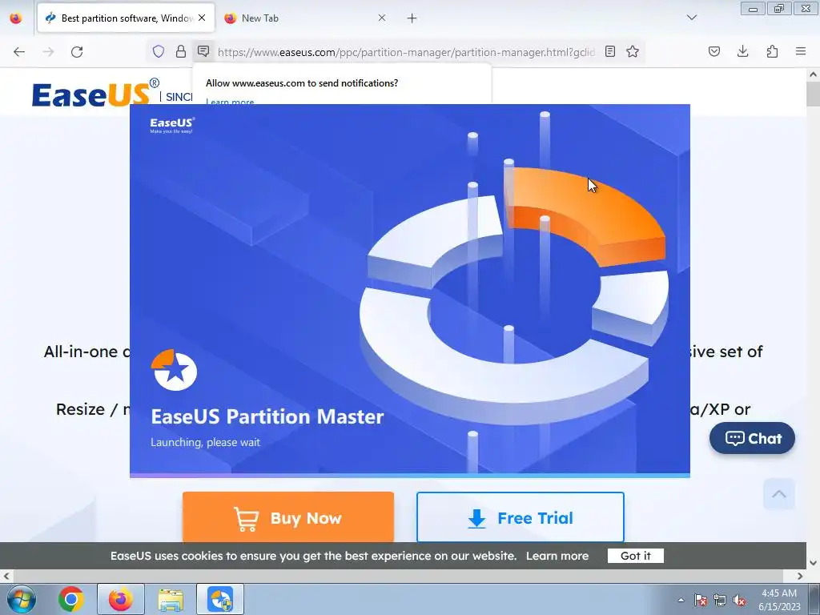Open the Windows Start button
Viewport: 820px width, 615px height.
point(21,599)
